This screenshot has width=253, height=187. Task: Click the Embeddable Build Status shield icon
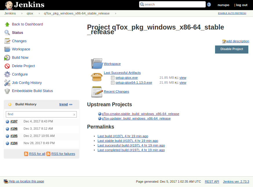coord(7,91)
